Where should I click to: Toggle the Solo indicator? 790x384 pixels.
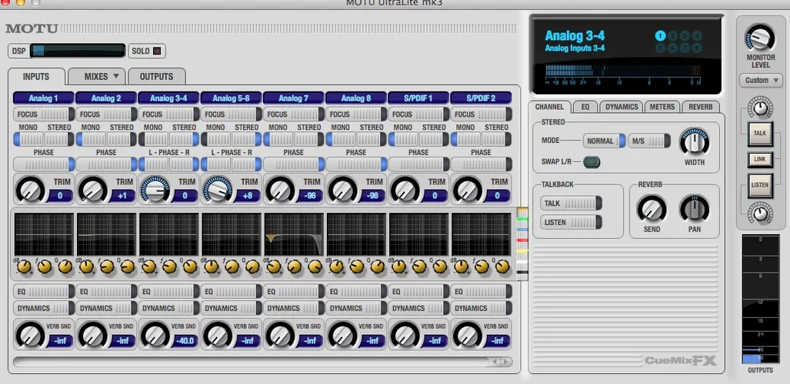[157, 51]
